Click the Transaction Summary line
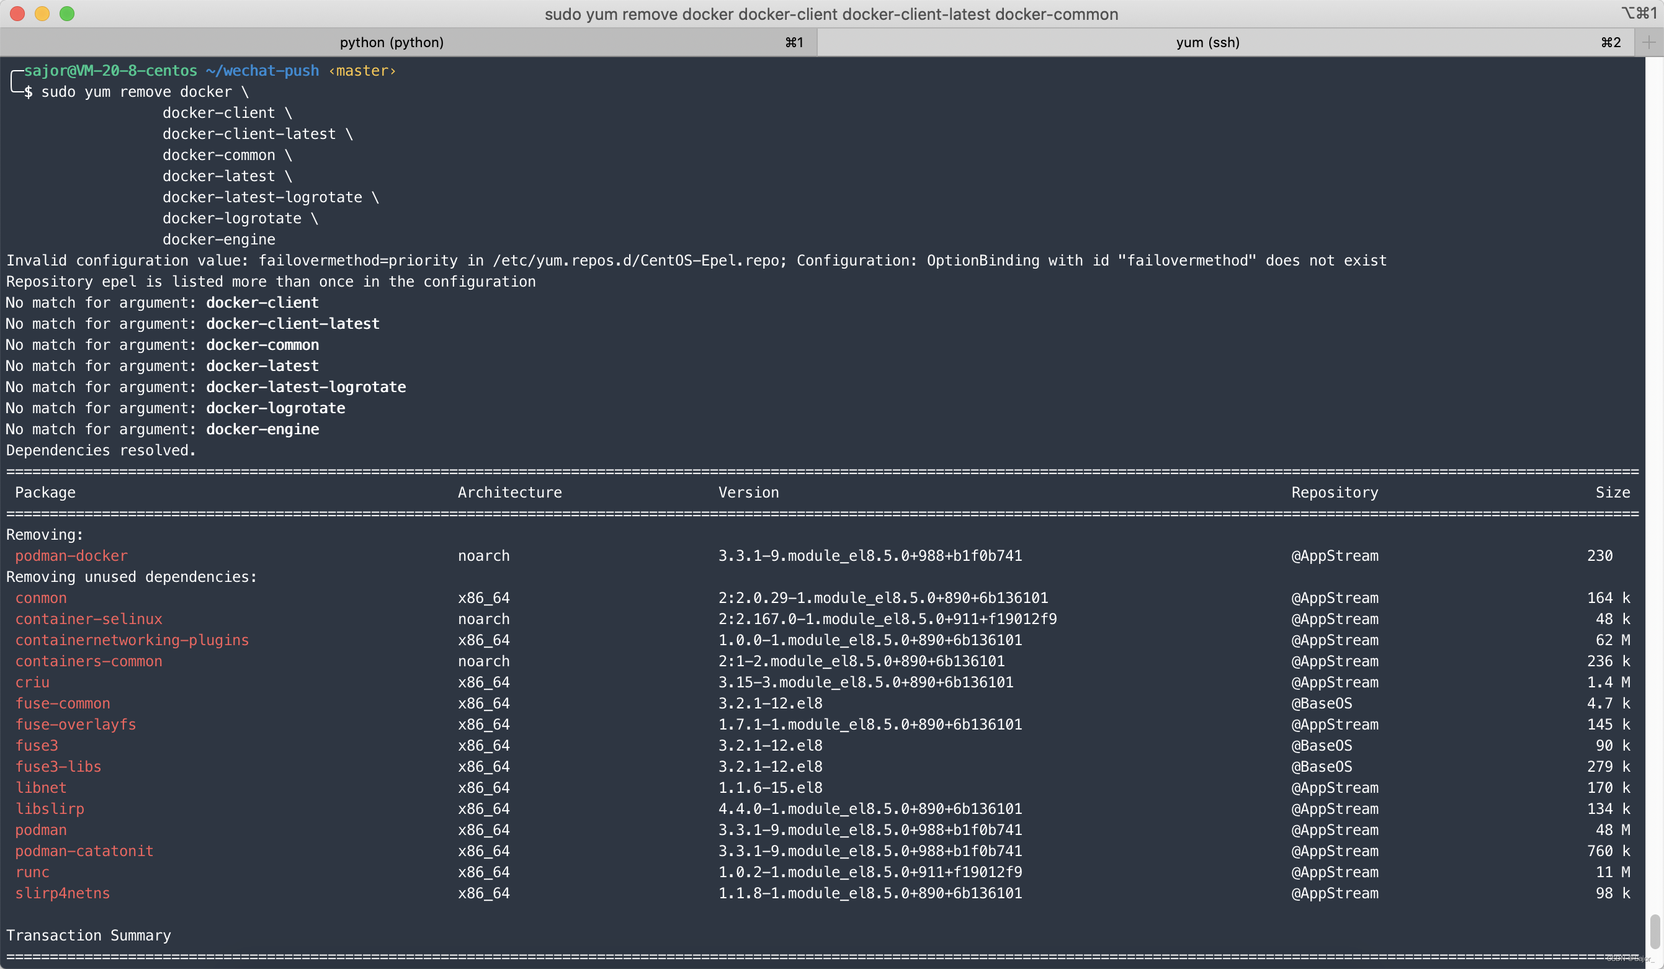This screenshot has height=969, width=1664. pos(89,936)
